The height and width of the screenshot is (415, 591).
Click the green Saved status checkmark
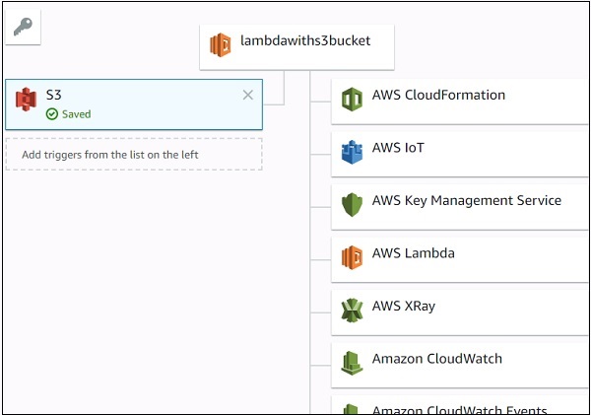pyautogui.click(x=52, y=114)
